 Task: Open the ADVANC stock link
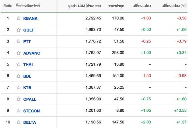(x=32, y=53)
